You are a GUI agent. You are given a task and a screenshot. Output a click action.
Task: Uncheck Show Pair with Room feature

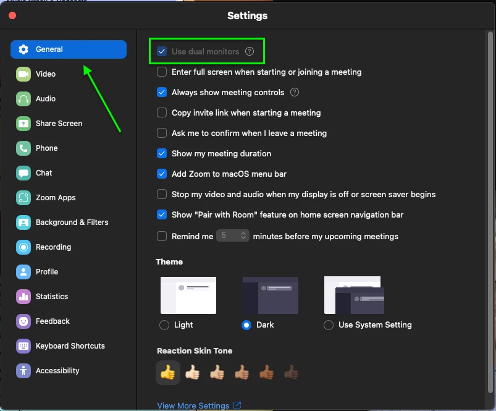click(162, 214)
